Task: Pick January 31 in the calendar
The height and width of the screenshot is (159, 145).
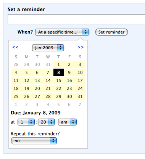Action: (x=80, y=96)
